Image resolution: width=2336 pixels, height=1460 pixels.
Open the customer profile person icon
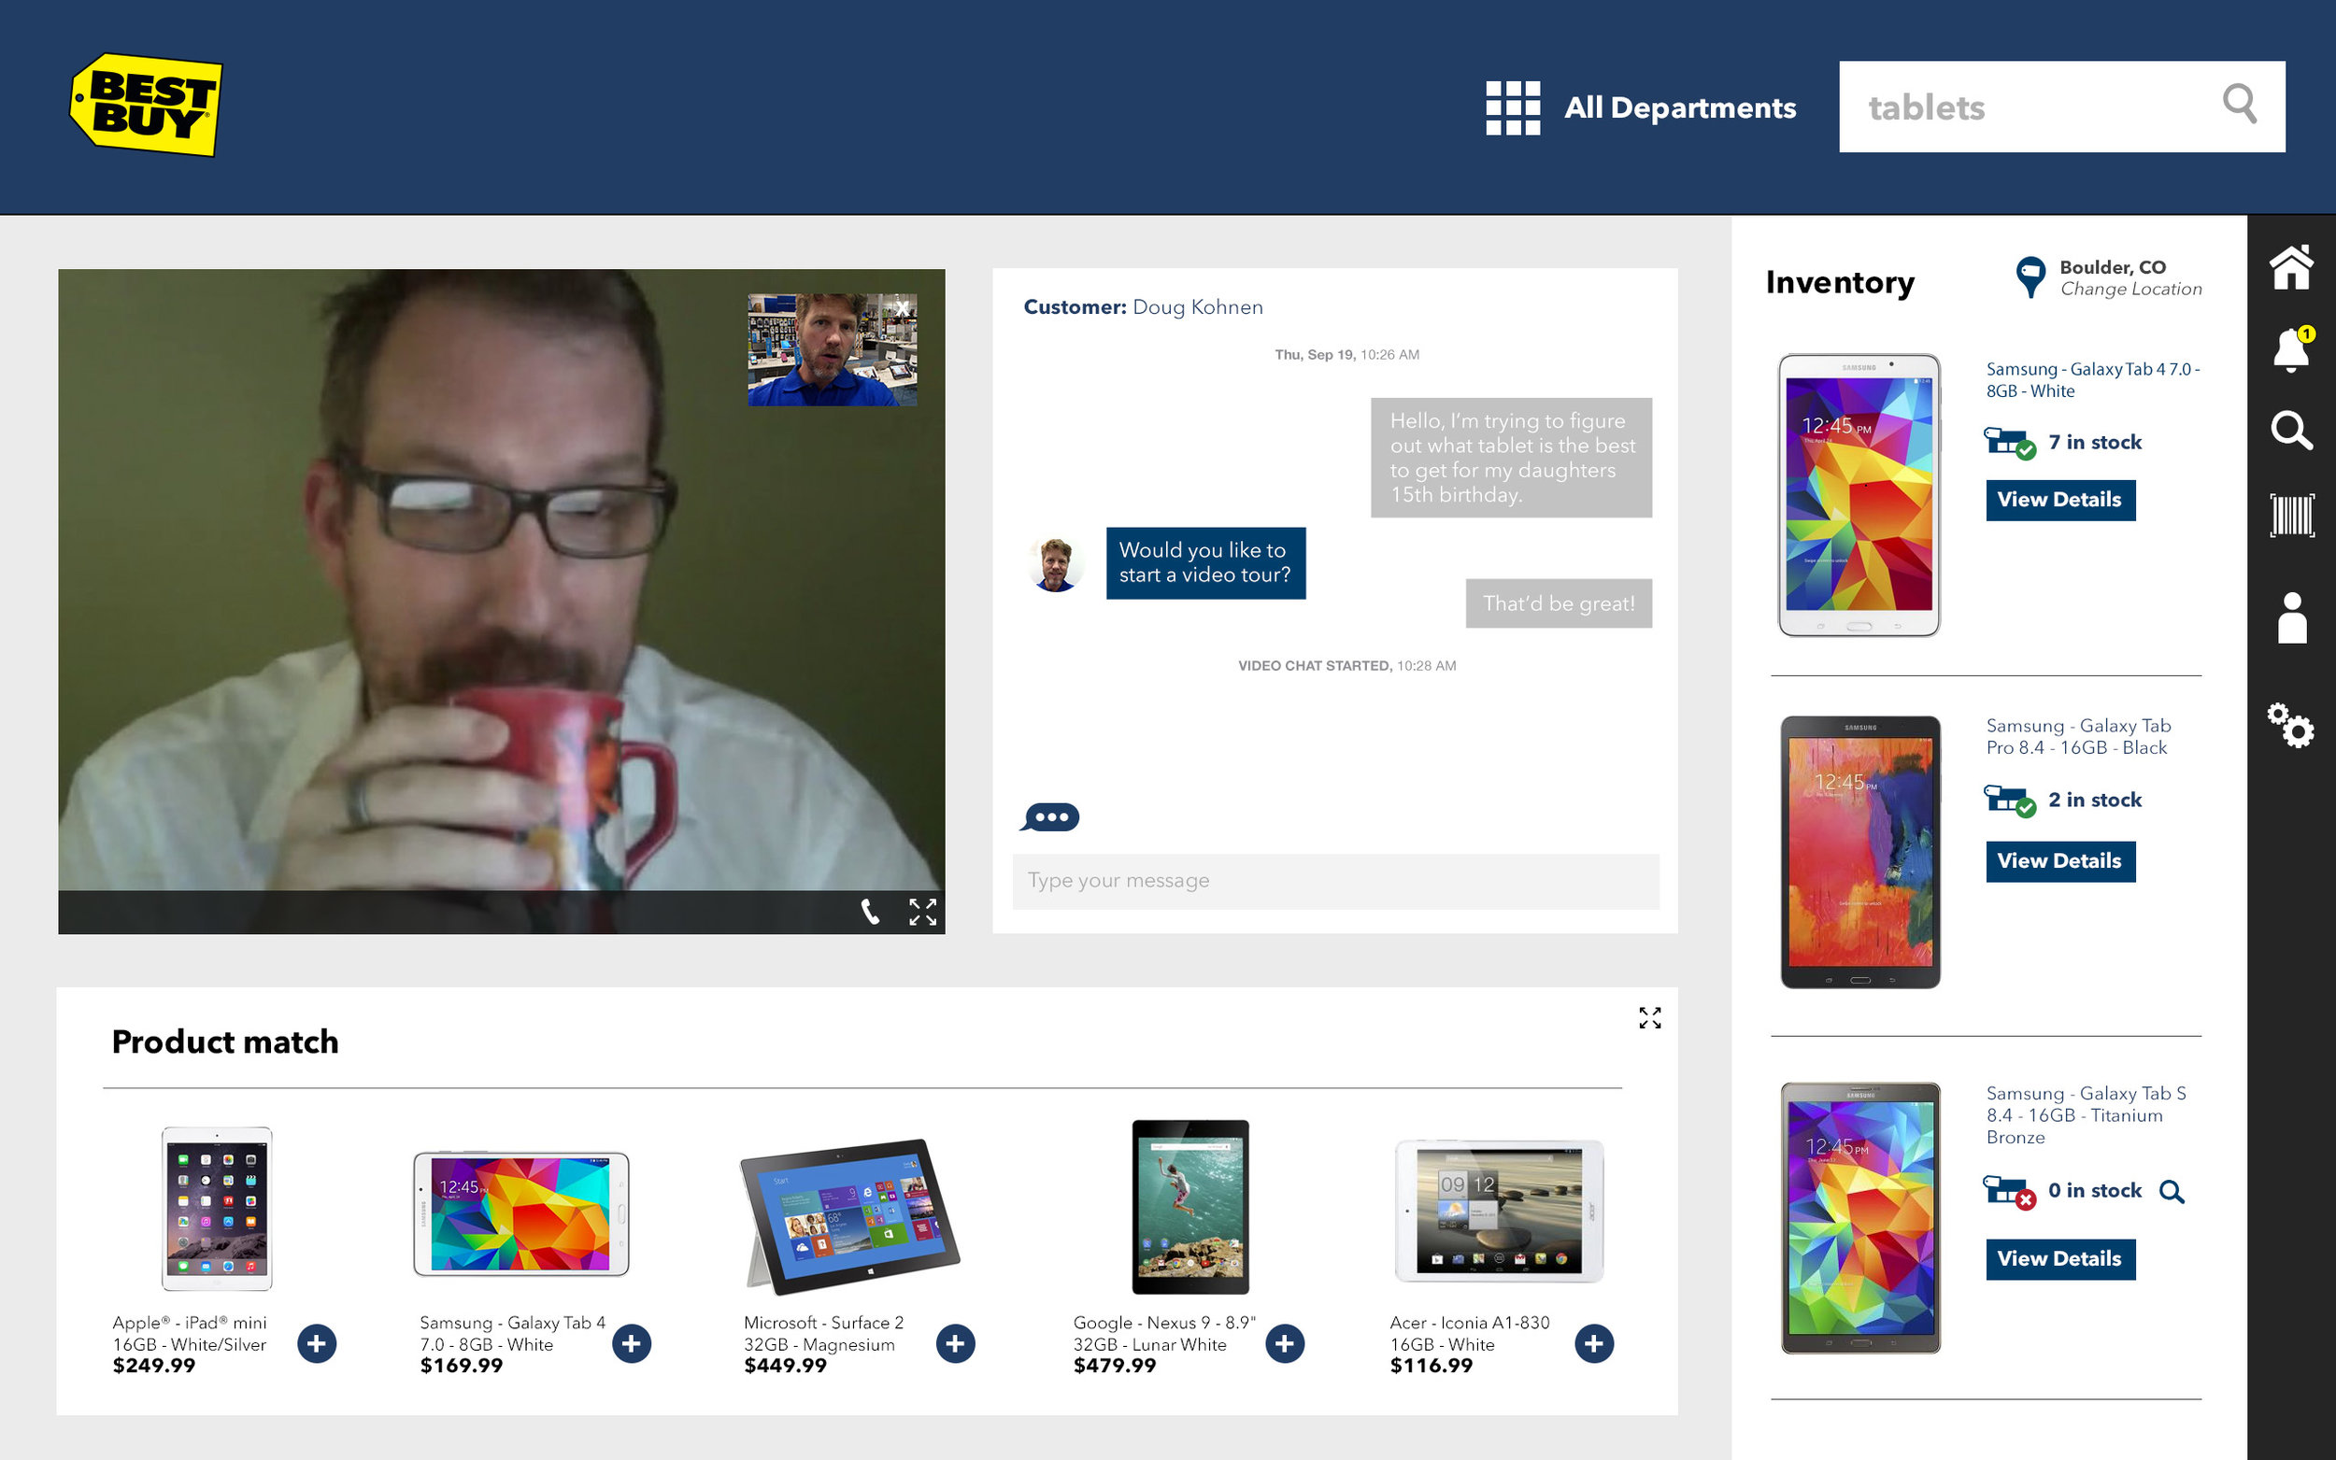[2290, 618]
